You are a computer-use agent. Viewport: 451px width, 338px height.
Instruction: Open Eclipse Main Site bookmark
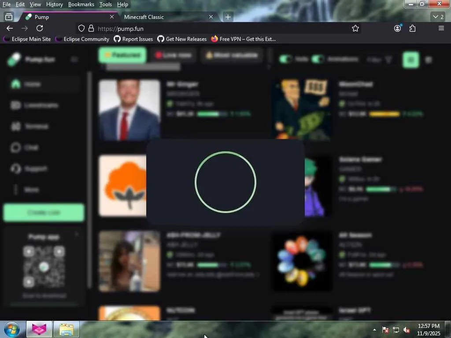point(27,39)
